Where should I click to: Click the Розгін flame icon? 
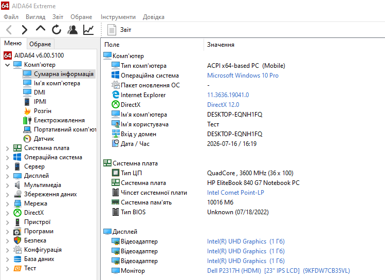pyautogui.click(x=27, y=110)
